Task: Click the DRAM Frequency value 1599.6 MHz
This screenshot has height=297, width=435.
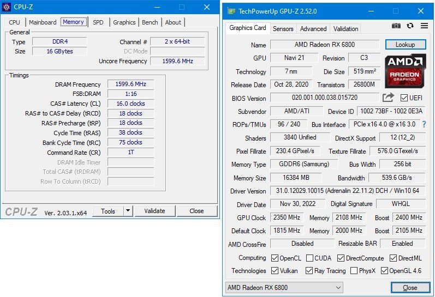Action: (x=130, y=84)
